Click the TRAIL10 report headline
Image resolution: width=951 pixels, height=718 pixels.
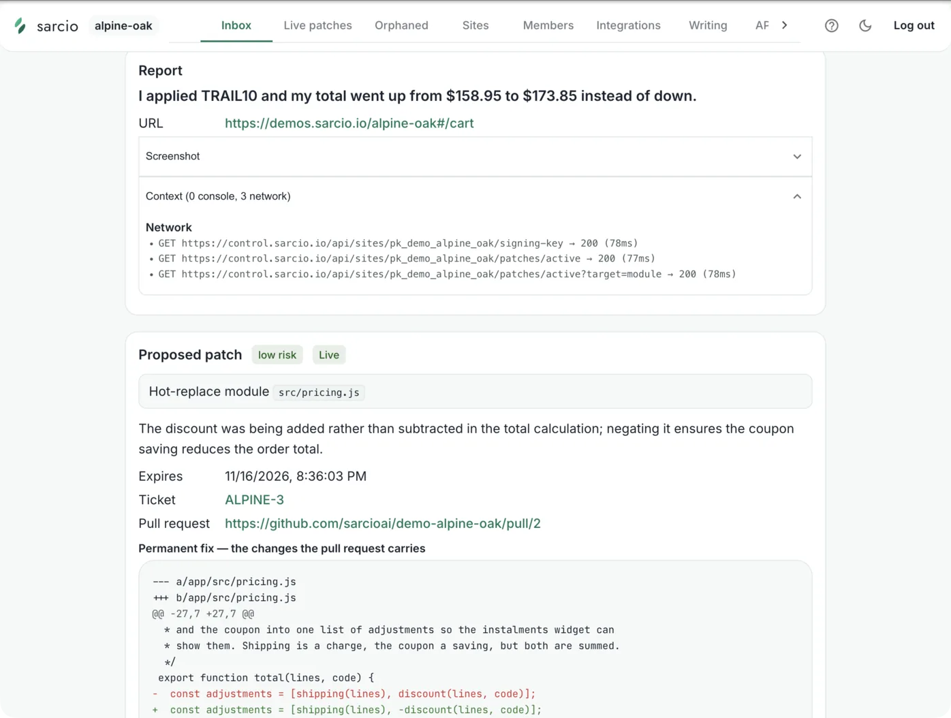(x=418, y=96)
